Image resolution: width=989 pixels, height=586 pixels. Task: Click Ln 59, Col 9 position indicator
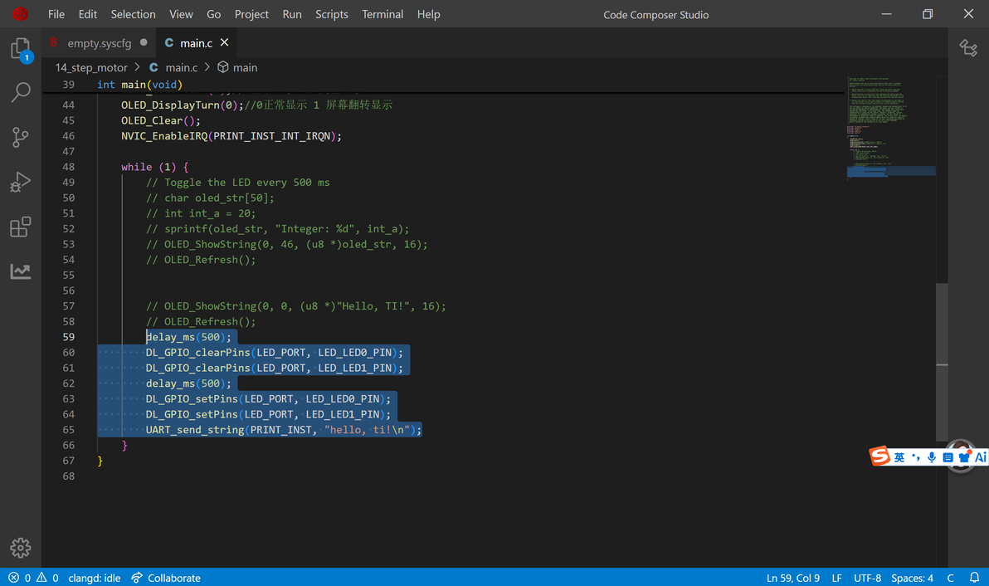pyautogui.click(x=793, y=577)
